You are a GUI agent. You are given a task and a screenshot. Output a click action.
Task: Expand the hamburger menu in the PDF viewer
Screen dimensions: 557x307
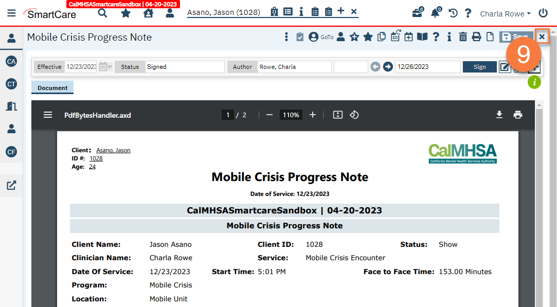pyautogui.click(x=48, y=115)
